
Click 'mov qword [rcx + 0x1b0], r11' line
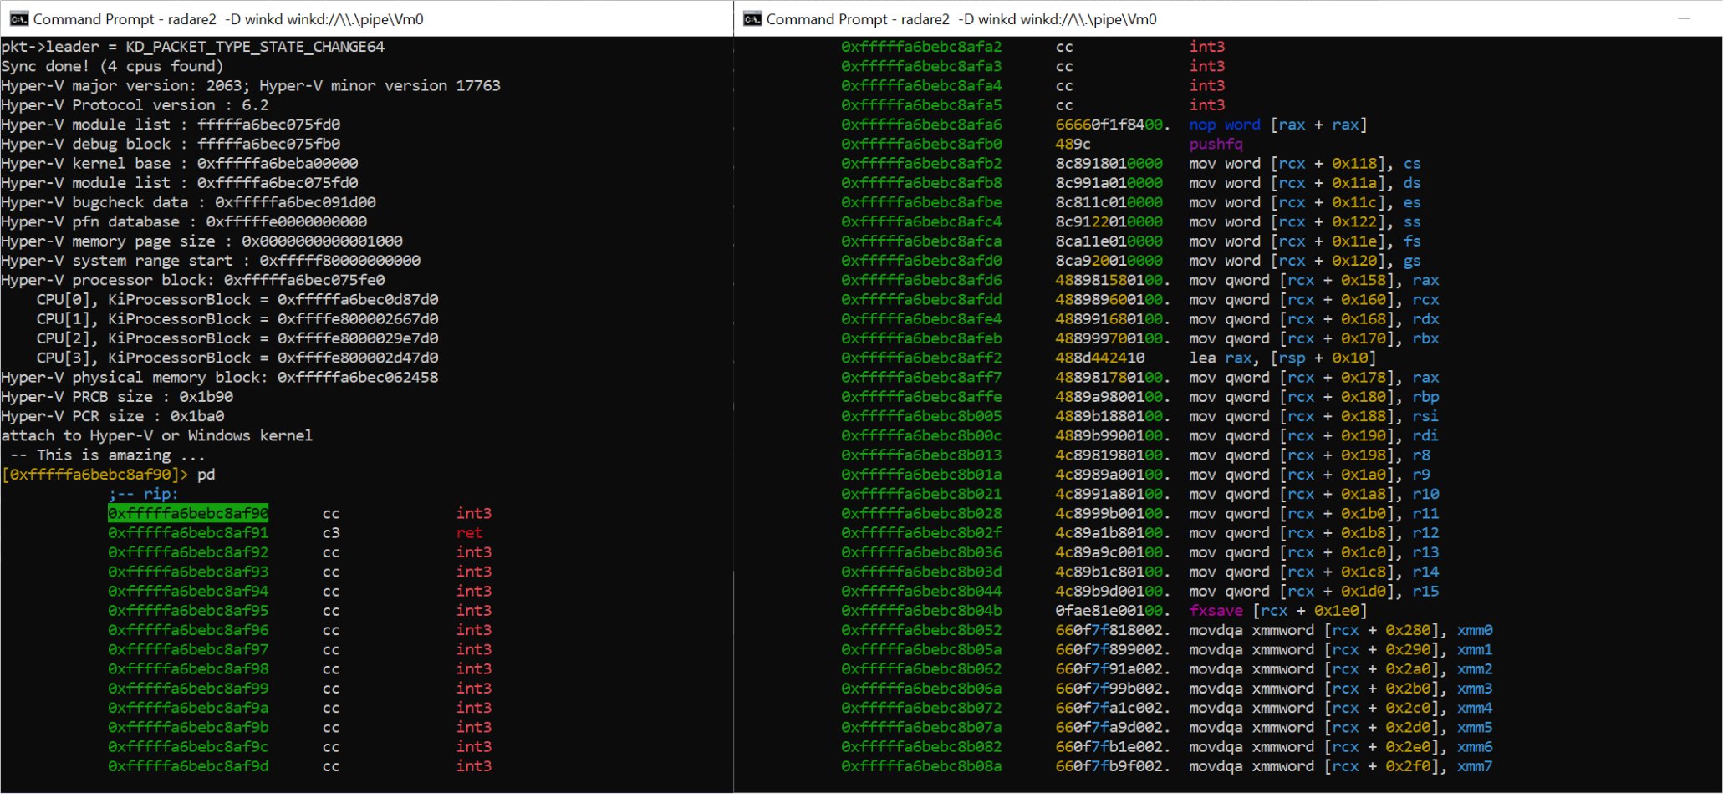[x=1314, y=513]
